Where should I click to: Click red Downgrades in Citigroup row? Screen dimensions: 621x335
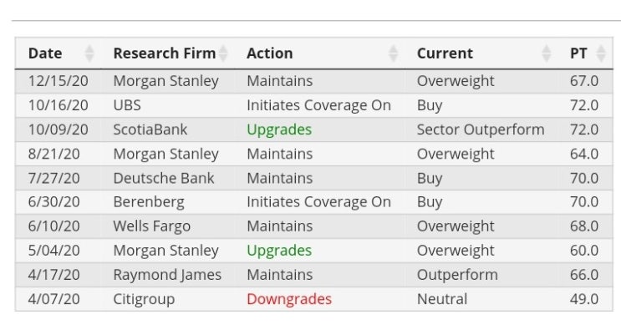[x=289, y=299]
